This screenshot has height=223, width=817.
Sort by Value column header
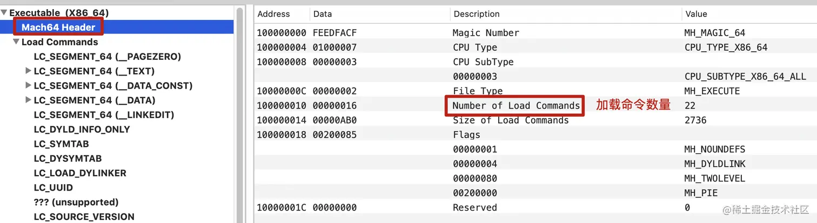point(695,14)
